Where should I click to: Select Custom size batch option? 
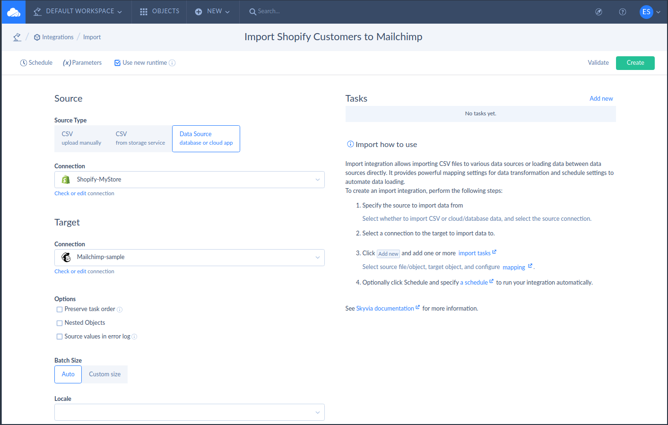(x=105, y=374)
